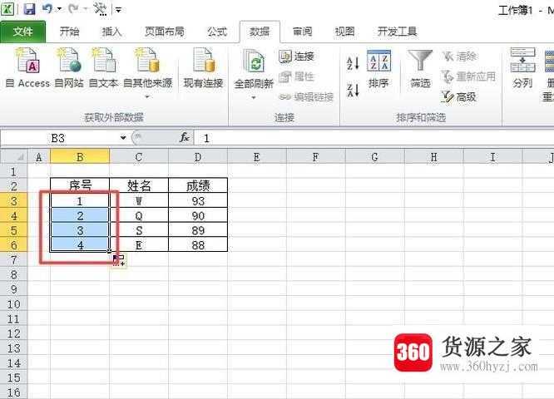Viewport: 554px width, 399px height.
Task: Click the 编辑链接 button
Action: pos(306,96)
